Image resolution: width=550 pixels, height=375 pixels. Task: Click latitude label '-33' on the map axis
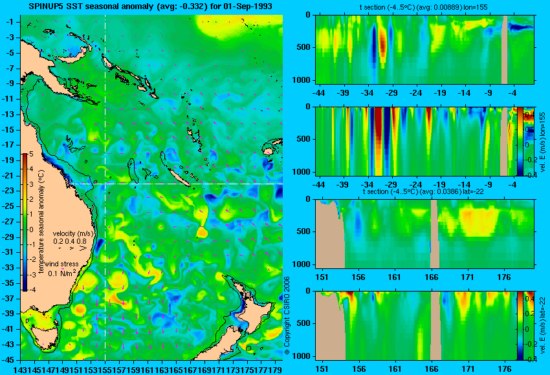(x=8, y=268)
